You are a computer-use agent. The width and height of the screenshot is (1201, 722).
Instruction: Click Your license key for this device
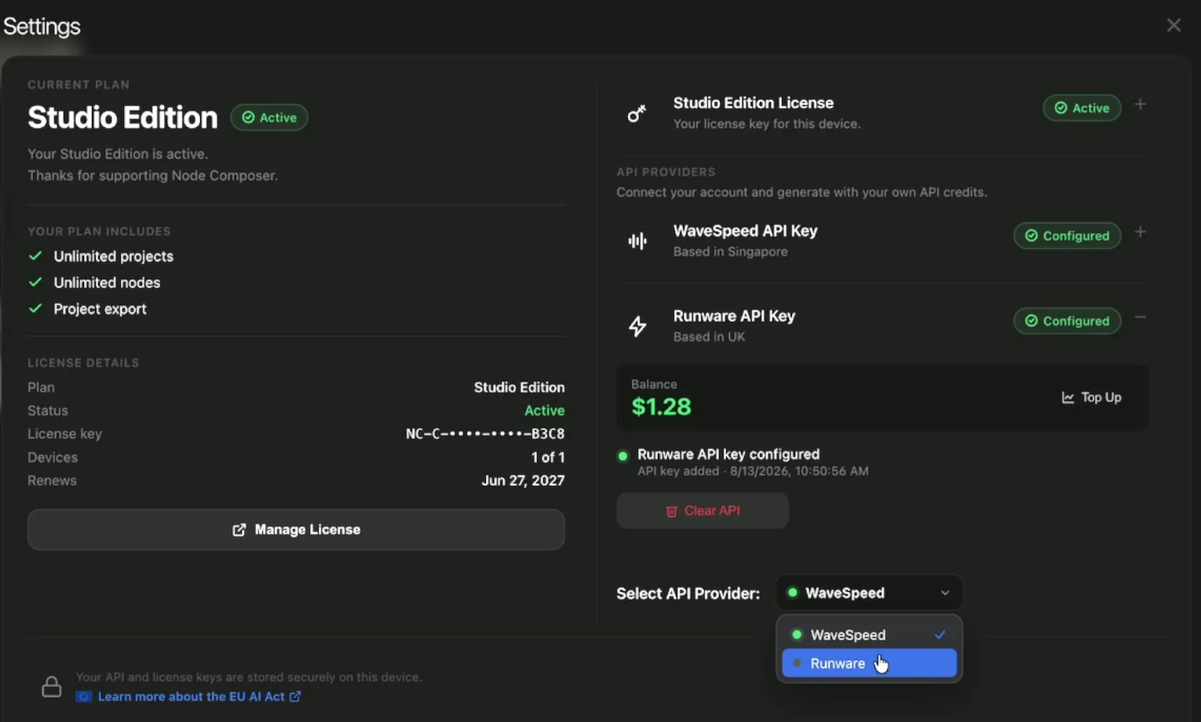click(x=766, y=124)
